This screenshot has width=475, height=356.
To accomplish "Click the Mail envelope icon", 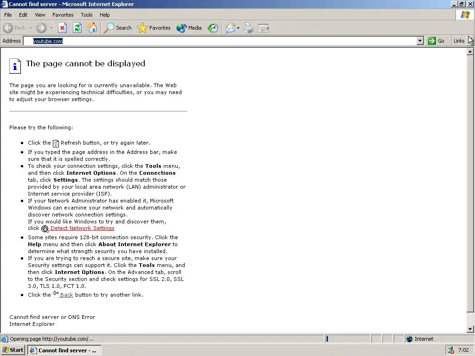I will point(230,28).
